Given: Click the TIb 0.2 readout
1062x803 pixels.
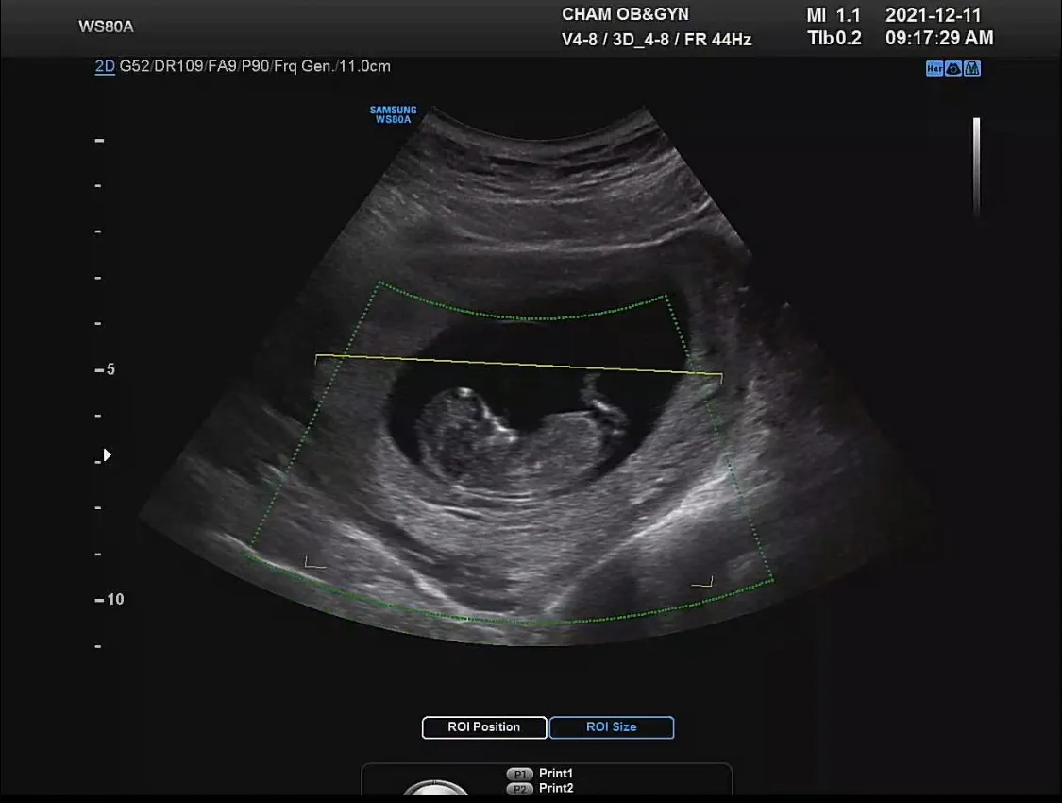Looking at the screenshot, I should pyautogui.click(x=834, y=38).
